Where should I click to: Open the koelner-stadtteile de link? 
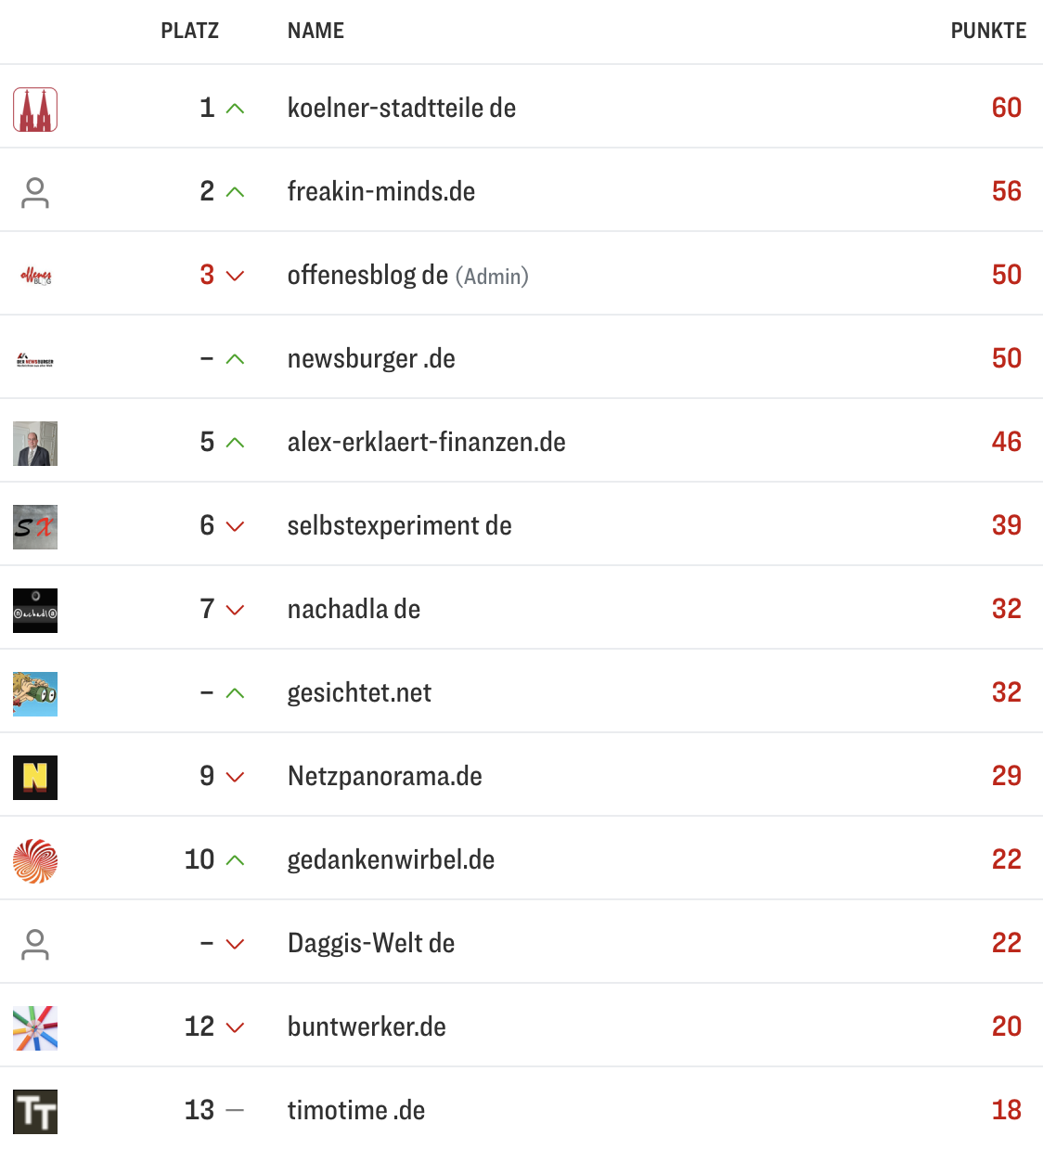pyautogui.click(x=401, y=108)
